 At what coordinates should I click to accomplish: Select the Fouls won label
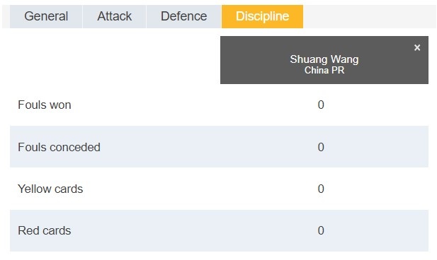click(x=45, y=105)
